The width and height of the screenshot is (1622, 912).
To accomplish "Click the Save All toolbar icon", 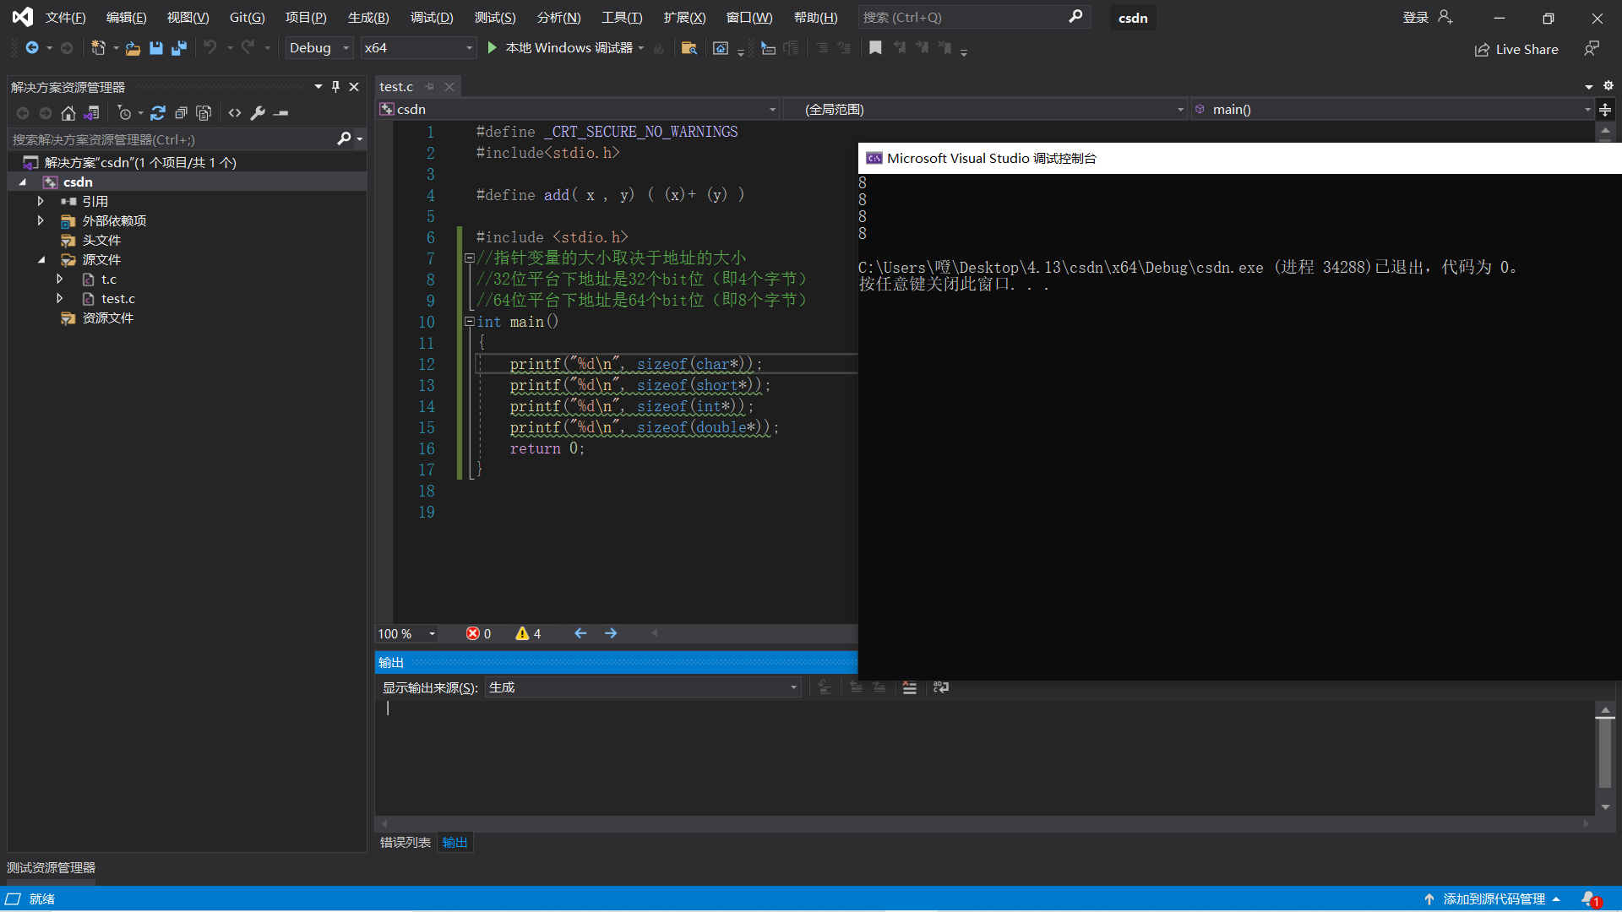I will [179, 48].
